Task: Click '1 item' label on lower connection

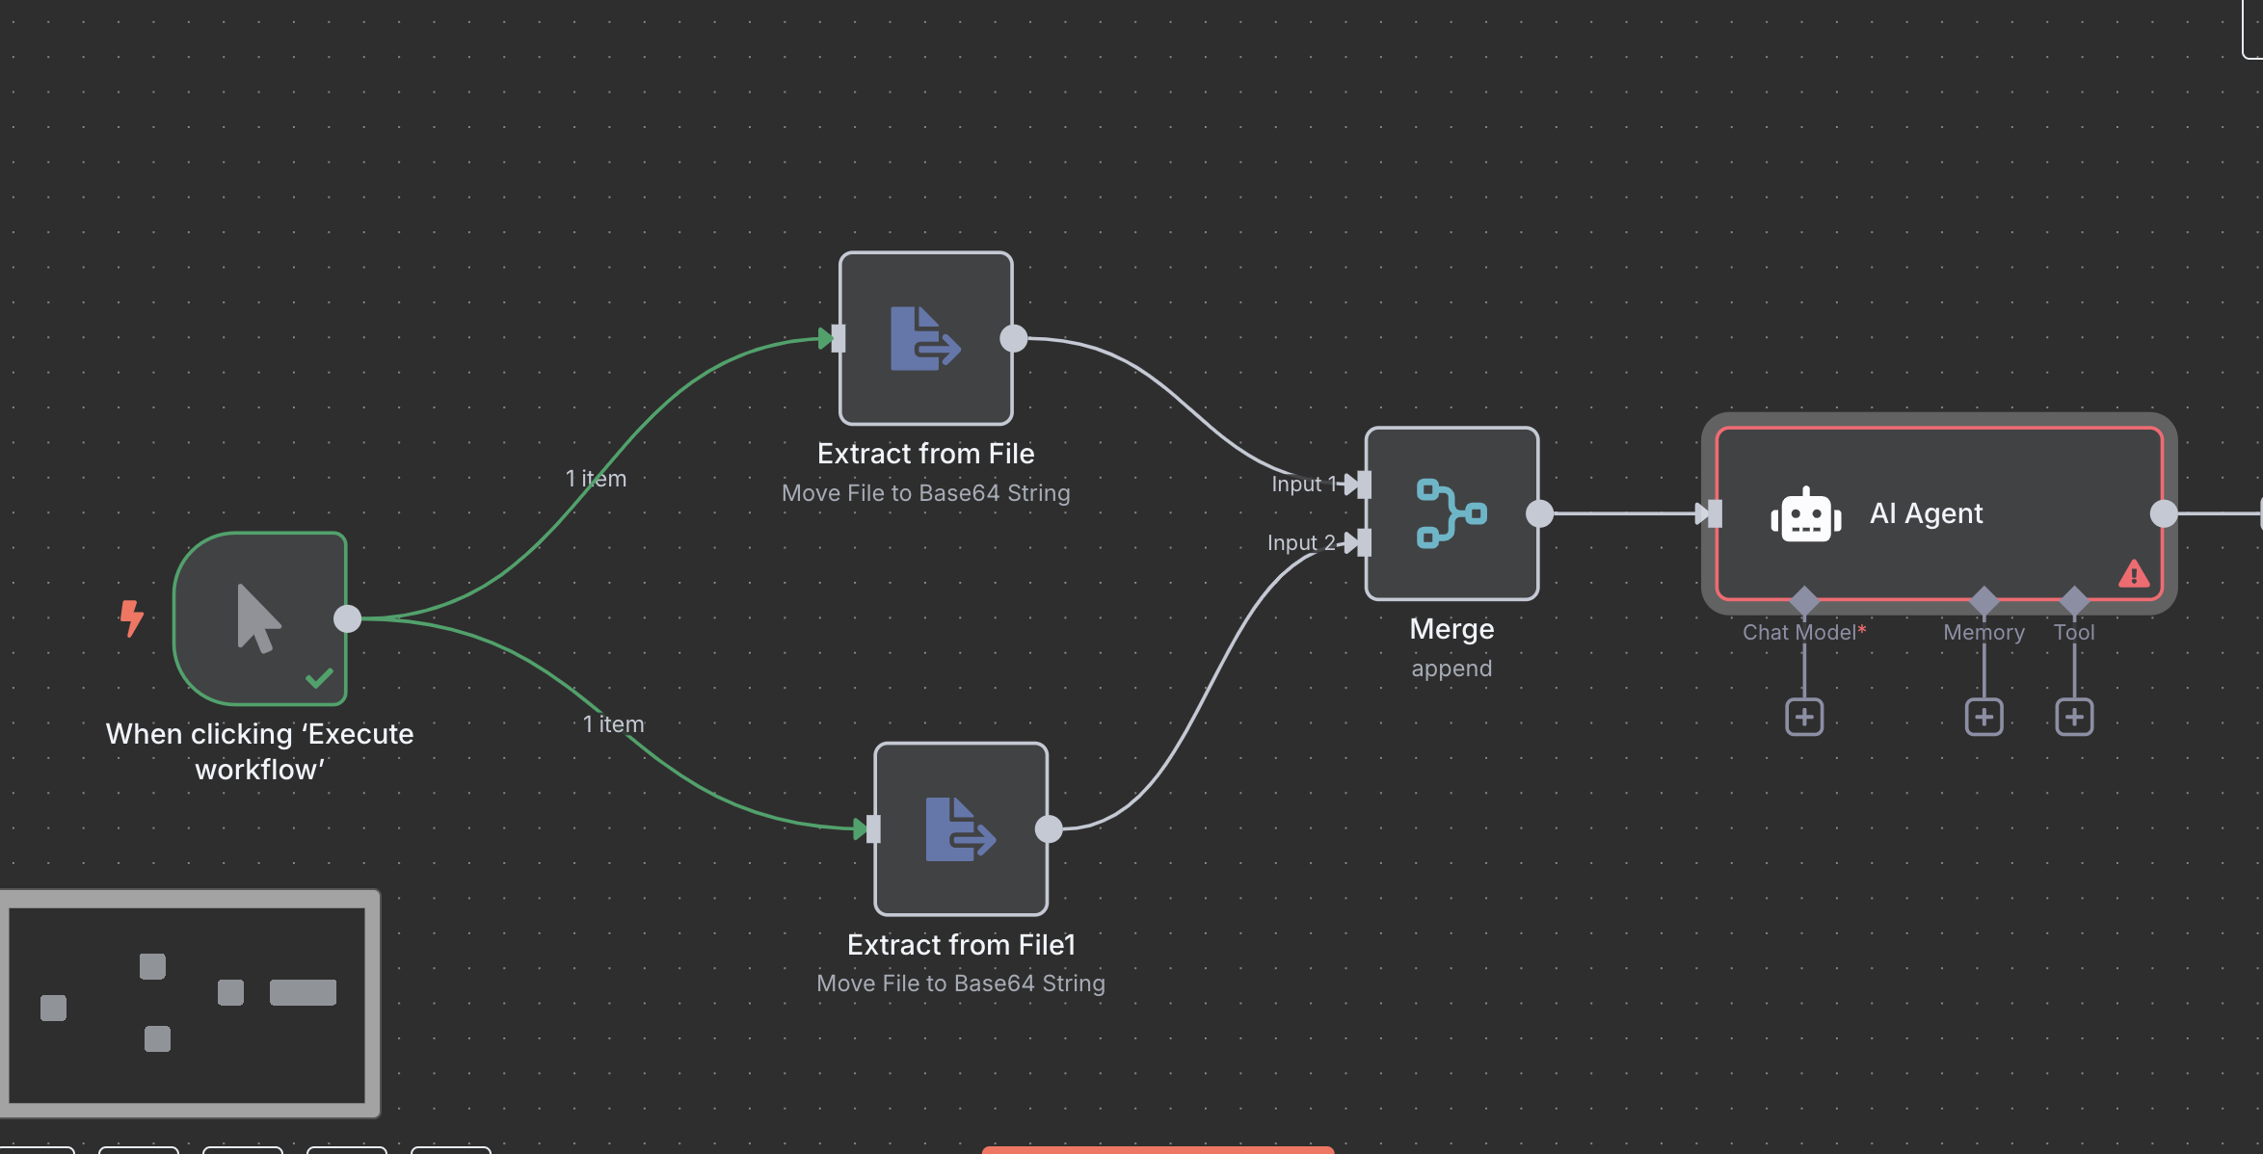Action: [613, 724]
